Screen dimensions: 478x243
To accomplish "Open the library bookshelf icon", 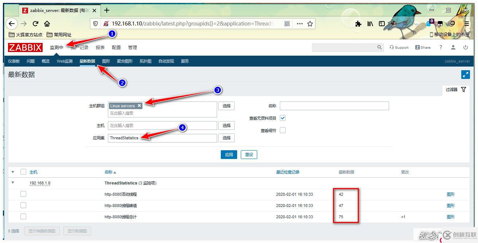I will pos(370,24).
